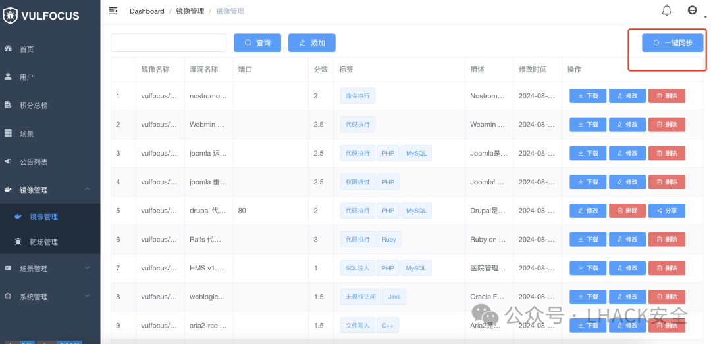Click the Ruby tag in Rails row

[389, 239]
